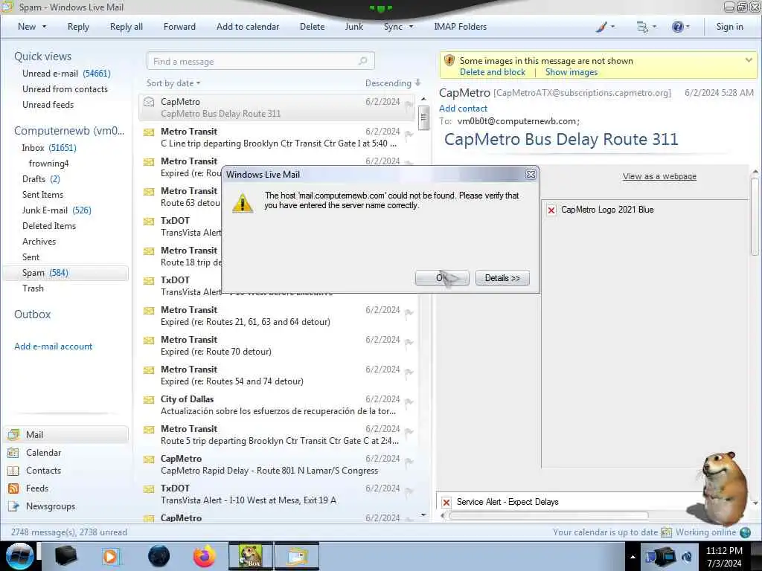Click OK in the Windows Live Mail dialog
Viewport: 762px width, 571px height.
pos(442,278)
